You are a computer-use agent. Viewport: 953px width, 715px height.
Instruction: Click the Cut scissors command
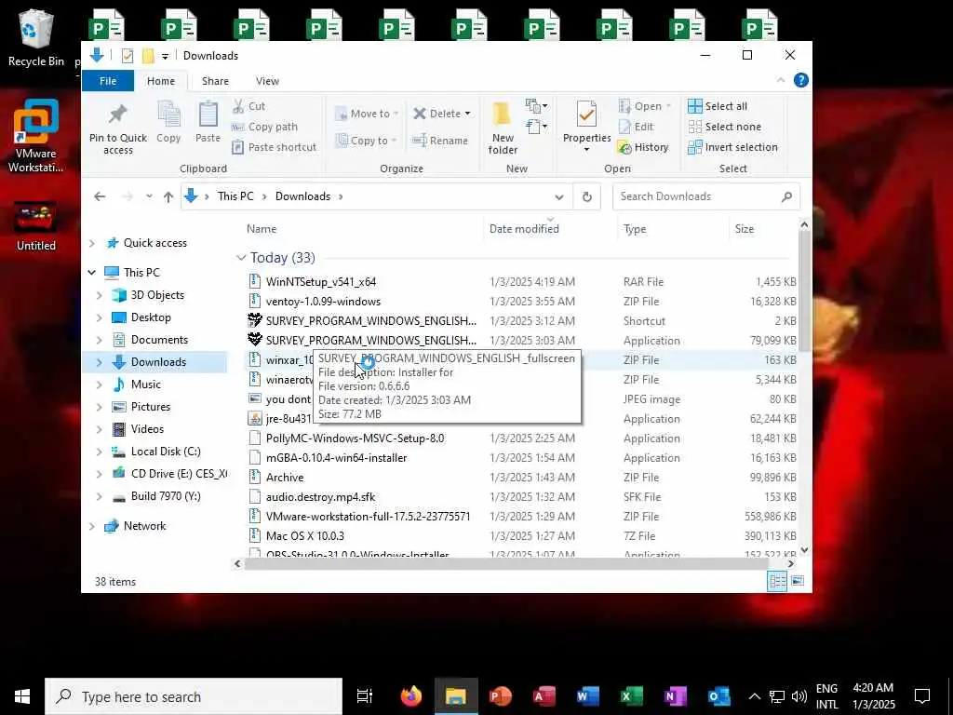click(249, 106)
